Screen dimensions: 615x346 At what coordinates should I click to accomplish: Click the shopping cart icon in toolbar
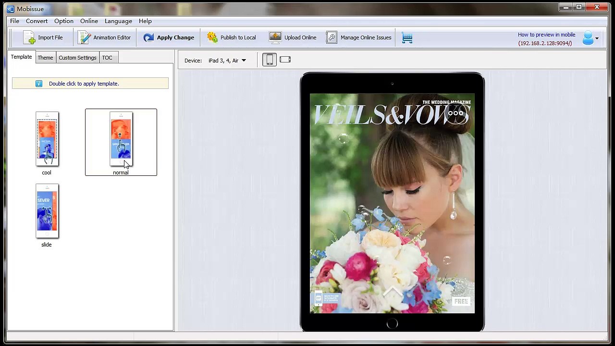coord(407,38)
